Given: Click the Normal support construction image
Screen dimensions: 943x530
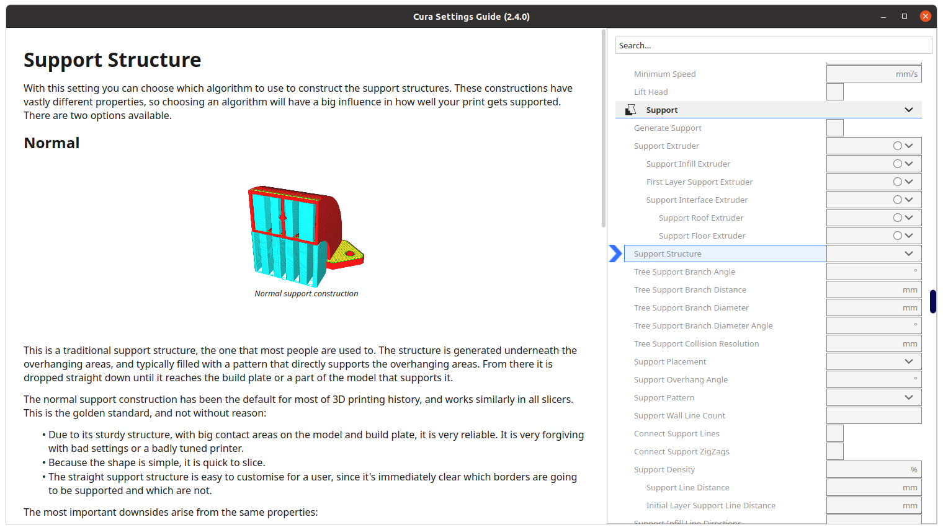Looking at the screenshot, I should (x=306, y=236).
